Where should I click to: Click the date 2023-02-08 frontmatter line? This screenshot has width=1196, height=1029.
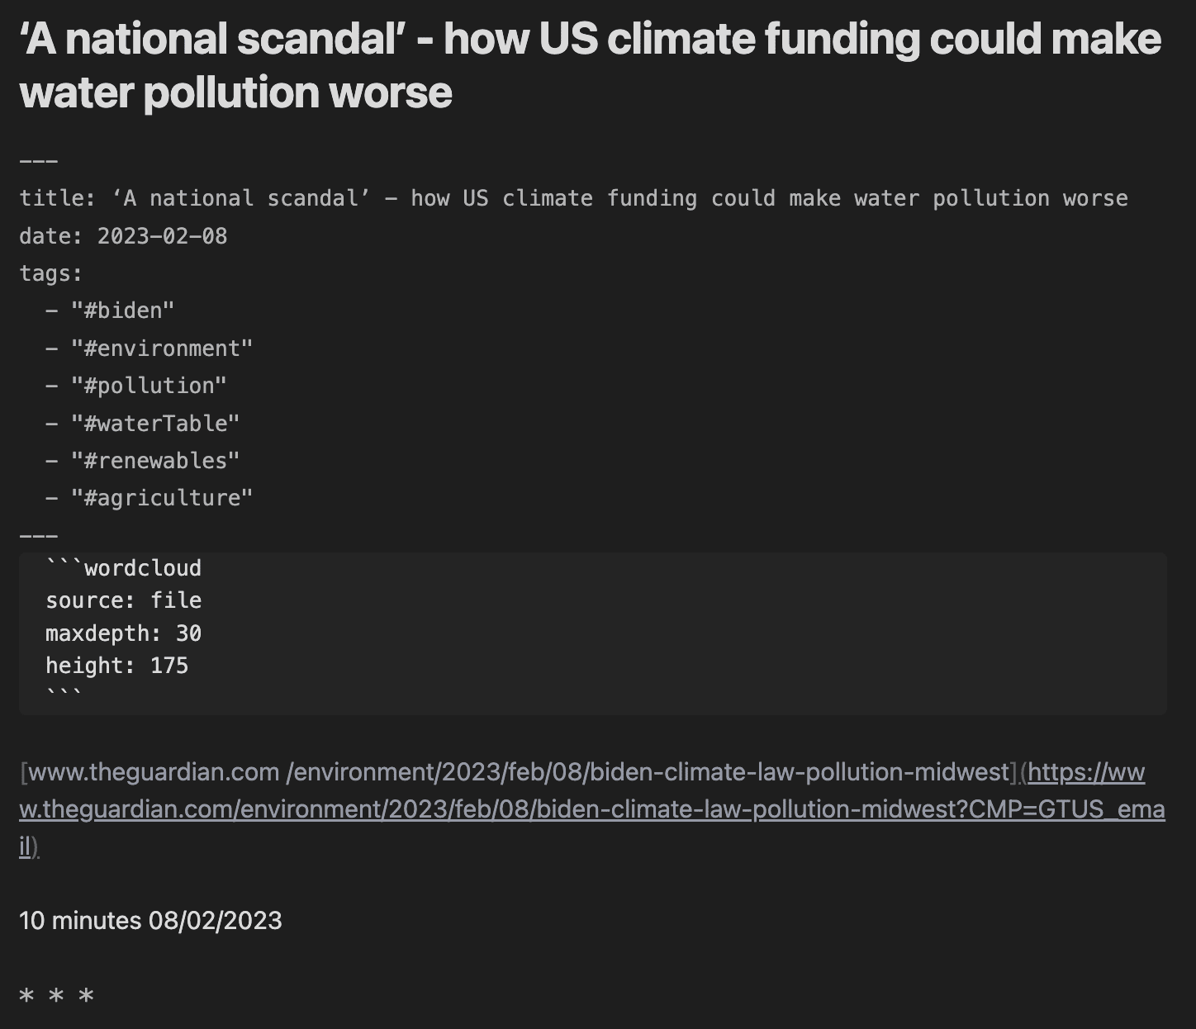[x=123, y=236]
